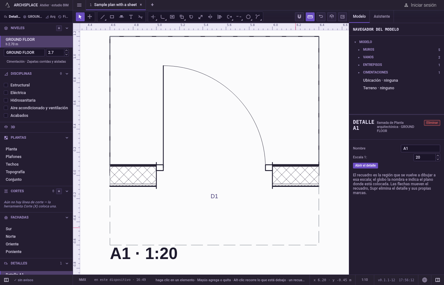Open the Plafones plan view
Image resolution: width=444 pixels, height=285 pixels.
click(14, 157)
